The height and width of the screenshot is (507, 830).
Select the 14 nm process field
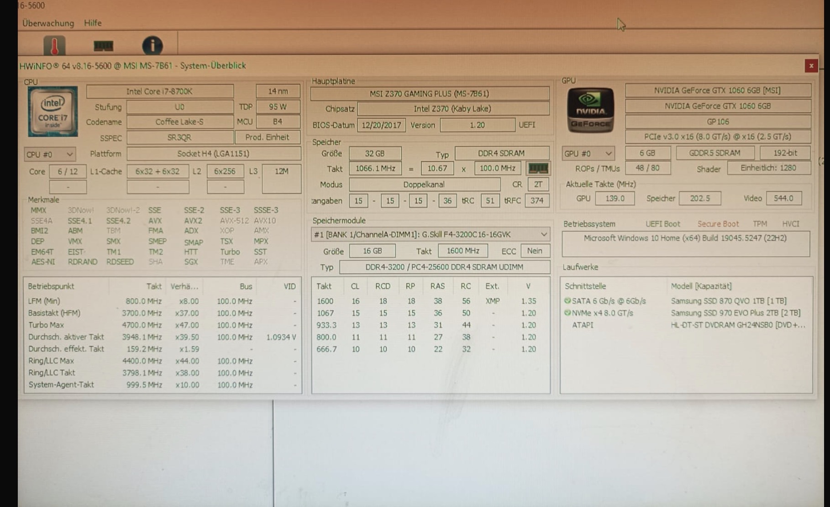tap(278, 91)
